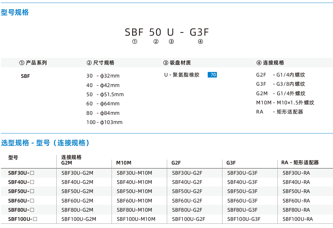
Task: Click the 型号规格 heading
Action: click(15, 12)
